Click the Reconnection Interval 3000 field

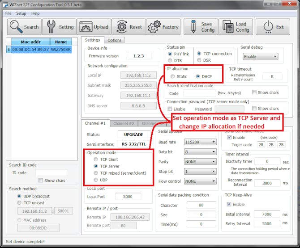[267, 183]
